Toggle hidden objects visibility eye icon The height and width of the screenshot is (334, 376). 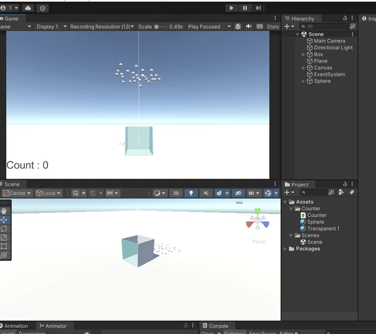click(238, 193)
